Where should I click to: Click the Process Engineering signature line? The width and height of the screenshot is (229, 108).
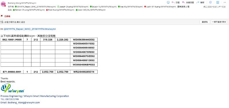35,96
